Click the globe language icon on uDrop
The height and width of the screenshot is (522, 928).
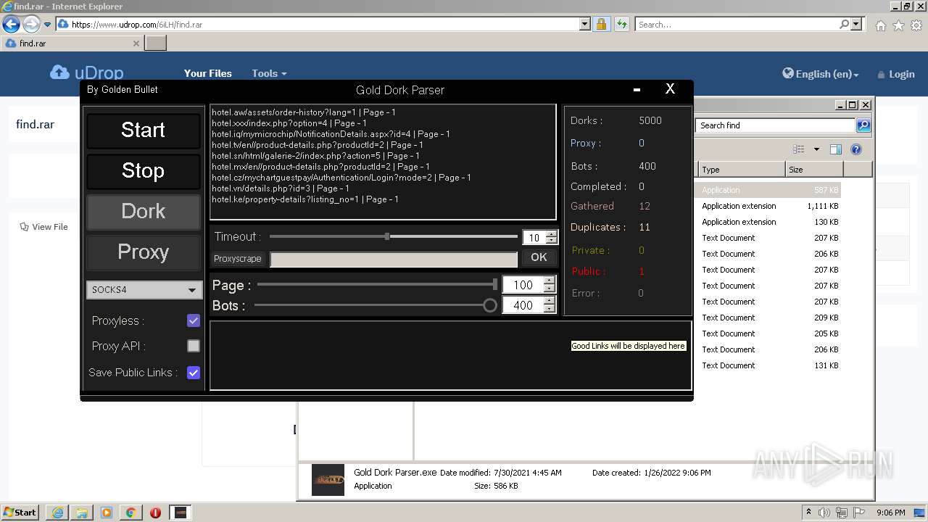(788, 73)
